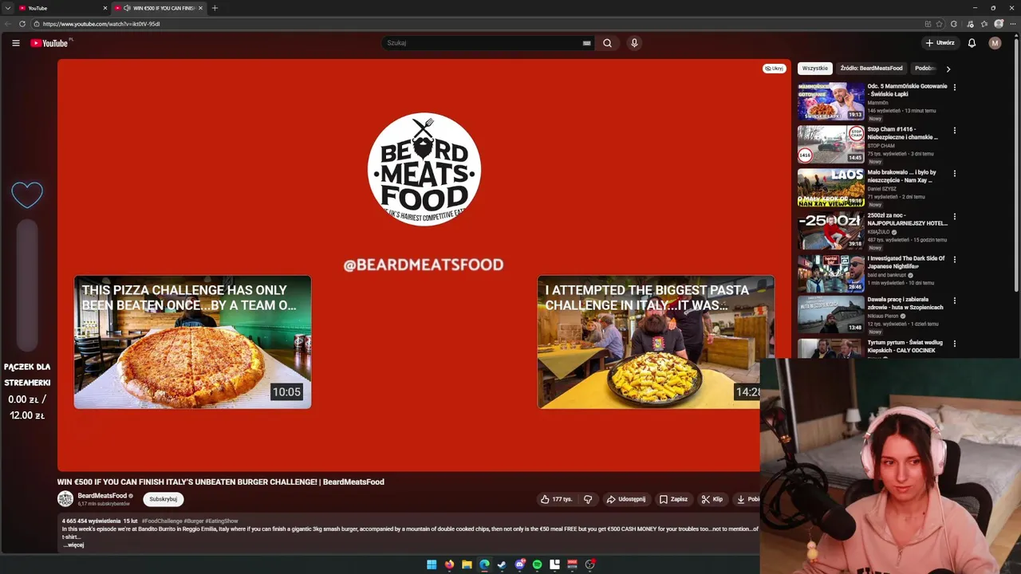This screenshot has height=574, width=1021.
Task: Open options for 2500zł za noc video
Action: tap(954, 216)
